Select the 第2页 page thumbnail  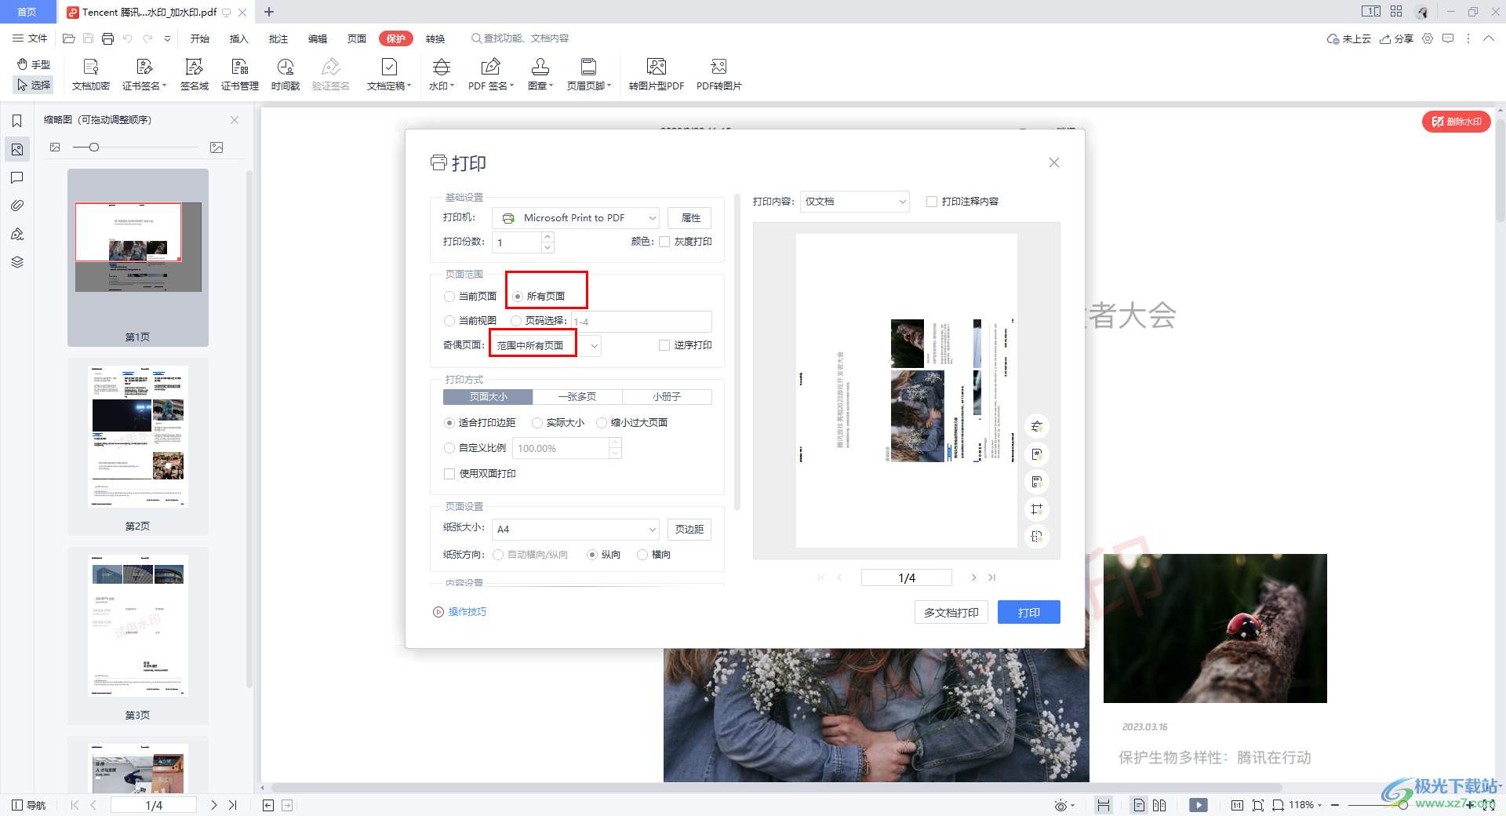pyautogui.click(x=138, y=446)
